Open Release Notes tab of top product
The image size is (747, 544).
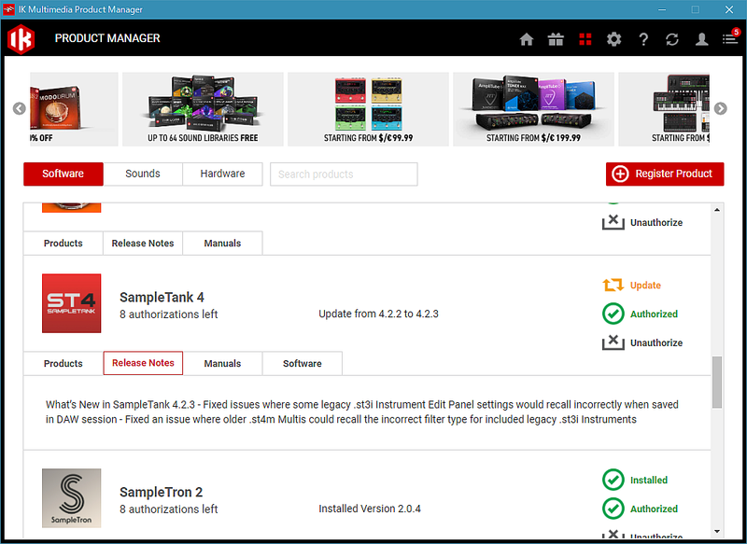pos(143,244)
